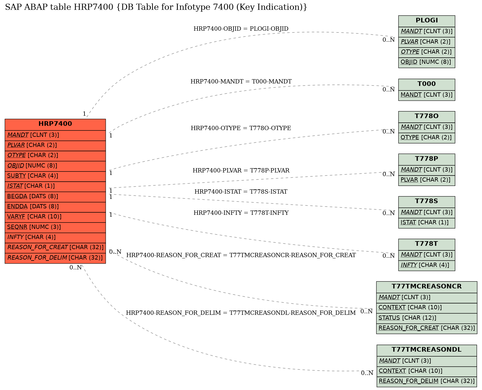Click the diagram title SAP ABAP table HRP7400
This screenshot has height=390, width=482.
(x=156, y=7)
